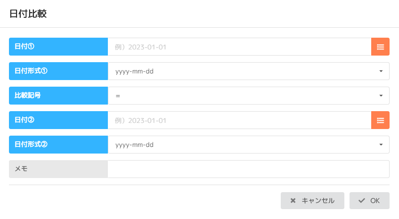Click the blue 日付① label

point(58,47)
